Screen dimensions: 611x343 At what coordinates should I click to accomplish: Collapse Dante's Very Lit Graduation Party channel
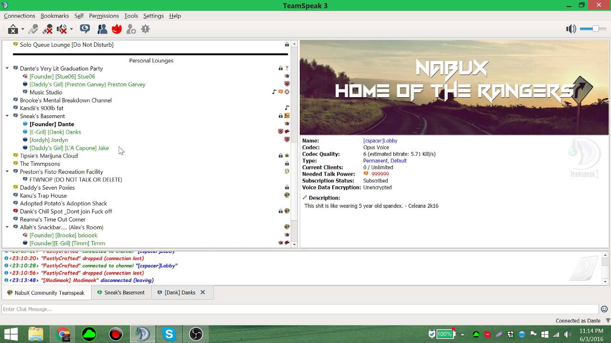pos(7,69)
